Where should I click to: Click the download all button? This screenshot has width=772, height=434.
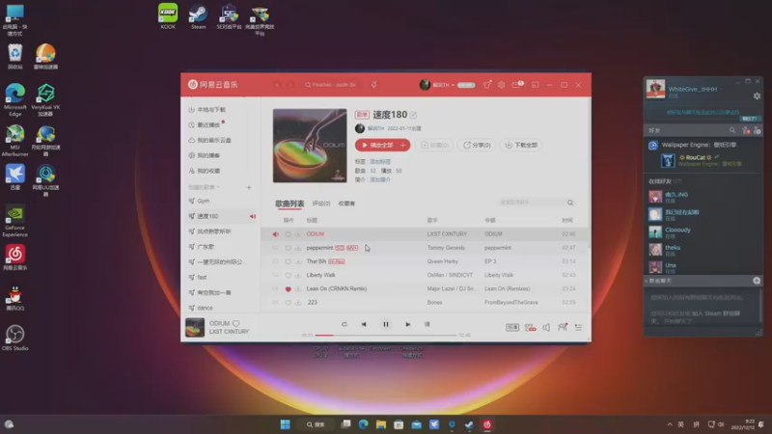click(x=521, y=146)
